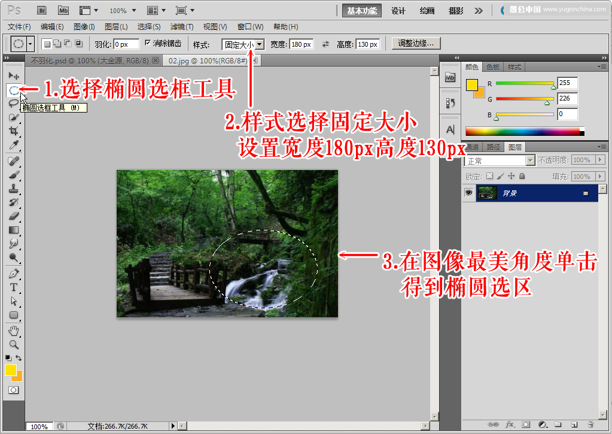Select the Crop tool
The image size is (612, 434).
pyautogui.click(x=14, y=131)
